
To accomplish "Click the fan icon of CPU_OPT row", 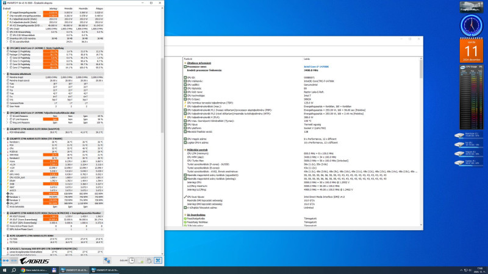I will point(8,203).
